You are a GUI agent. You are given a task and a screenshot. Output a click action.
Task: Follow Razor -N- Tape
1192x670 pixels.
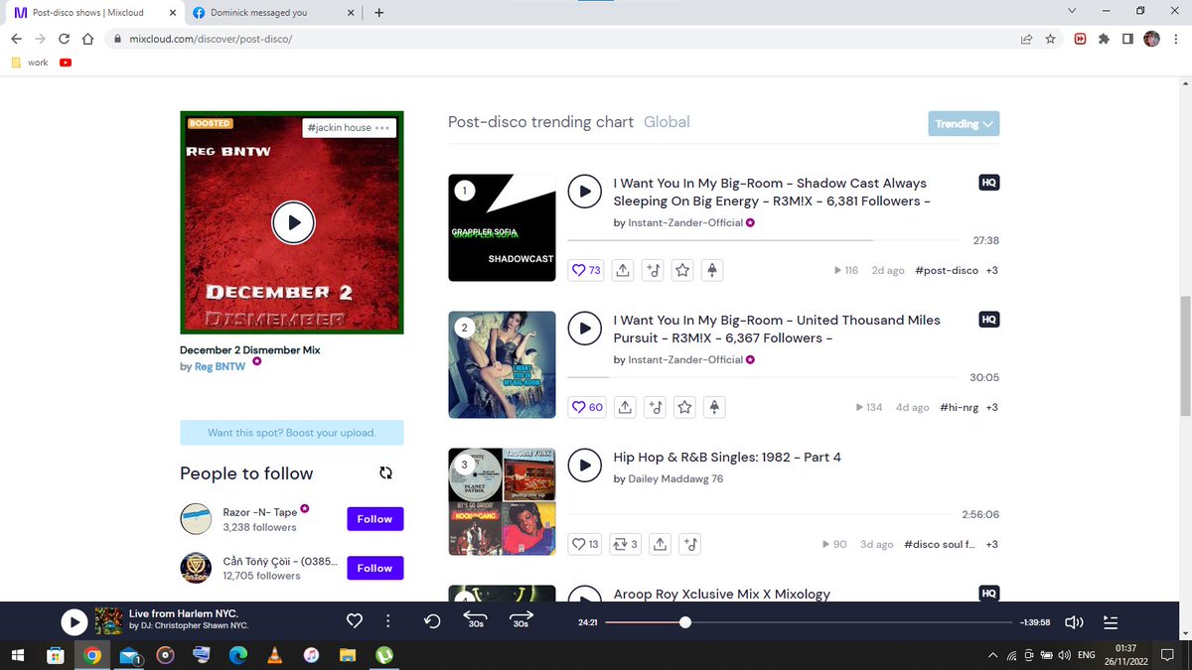374,519
